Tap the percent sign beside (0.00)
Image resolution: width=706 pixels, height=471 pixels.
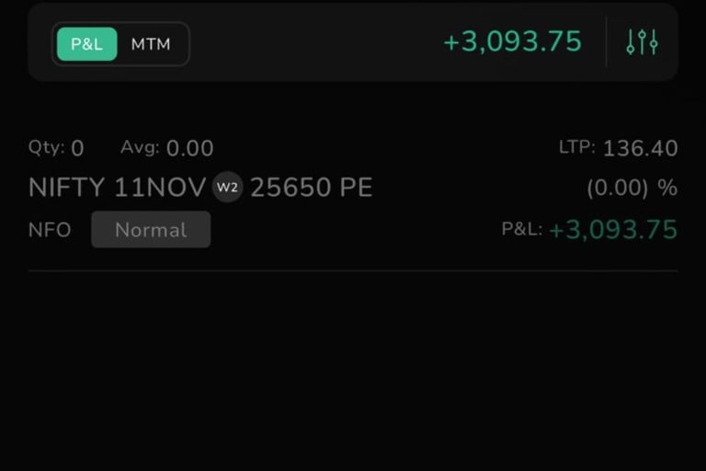point(667,189)
